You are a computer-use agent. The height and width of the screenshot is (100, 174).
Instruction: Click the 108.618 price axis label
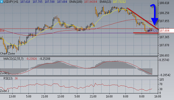click(x=164, y=3)
